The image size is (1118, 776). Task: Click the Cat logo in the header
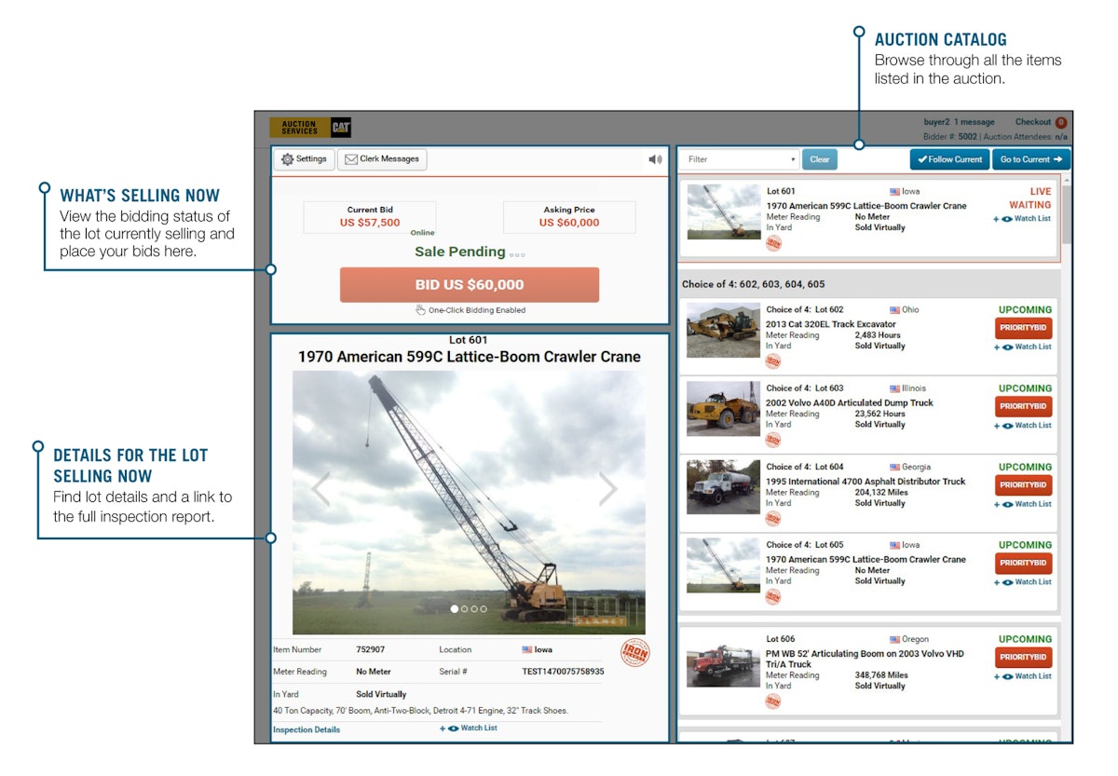click(340, 127)
